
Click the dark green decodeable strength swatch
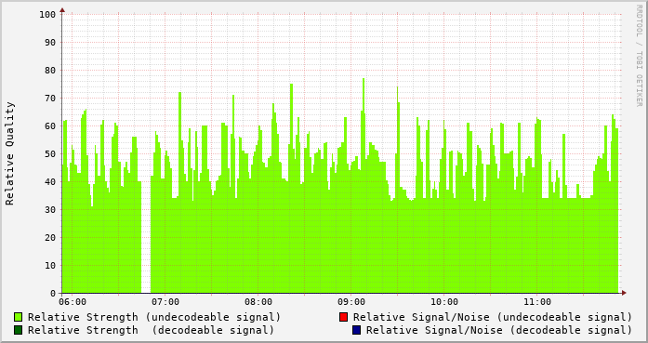pyautogui.click(x=19, y=330)
